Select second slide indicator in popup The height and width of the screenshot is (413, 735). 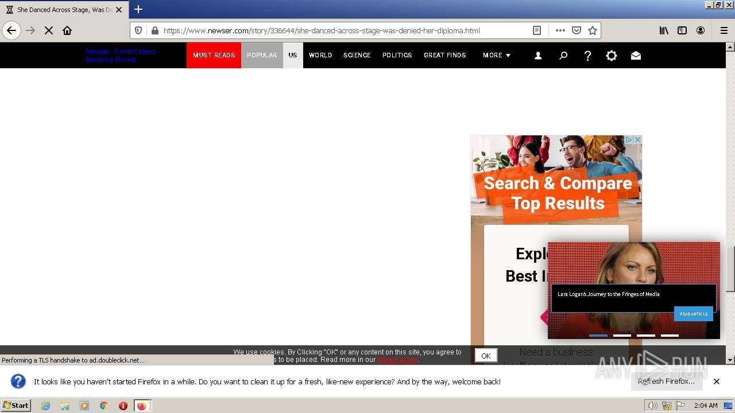click(x=622, y=335)
